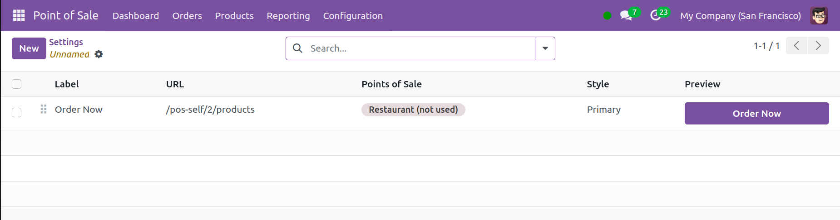Toggle the select-all header checkbox
This screenshot has height=220, width=840.
pyautogui.click(x=17, y=84)
